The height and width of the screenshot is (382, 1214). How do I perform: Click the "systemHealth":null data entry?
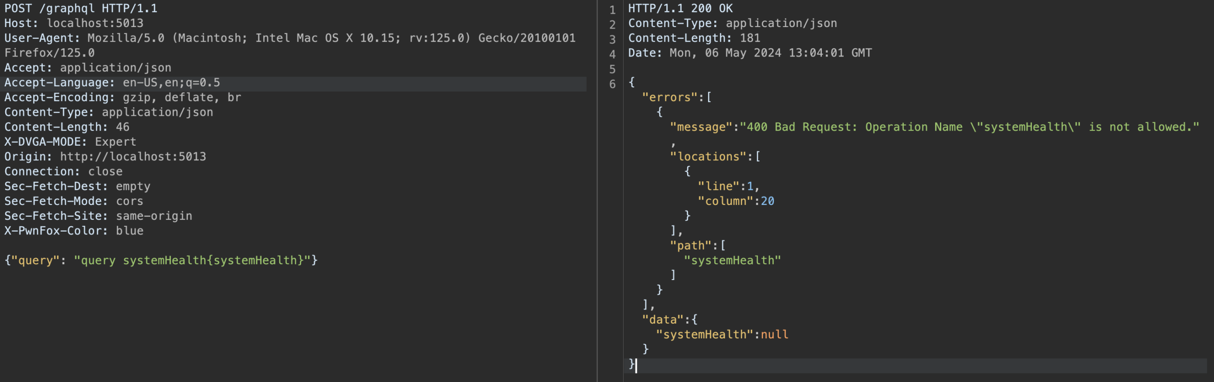722,335
